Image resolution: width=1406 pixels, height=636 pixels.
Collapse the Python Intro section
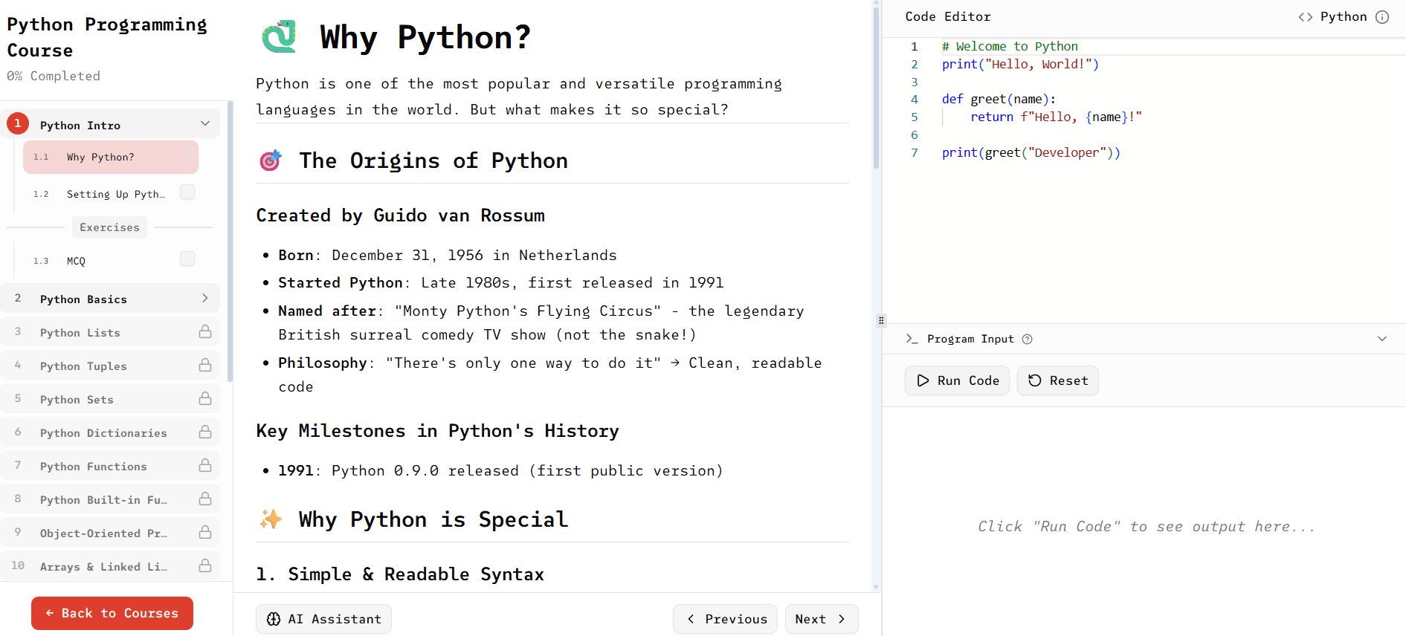click(205, 124)
